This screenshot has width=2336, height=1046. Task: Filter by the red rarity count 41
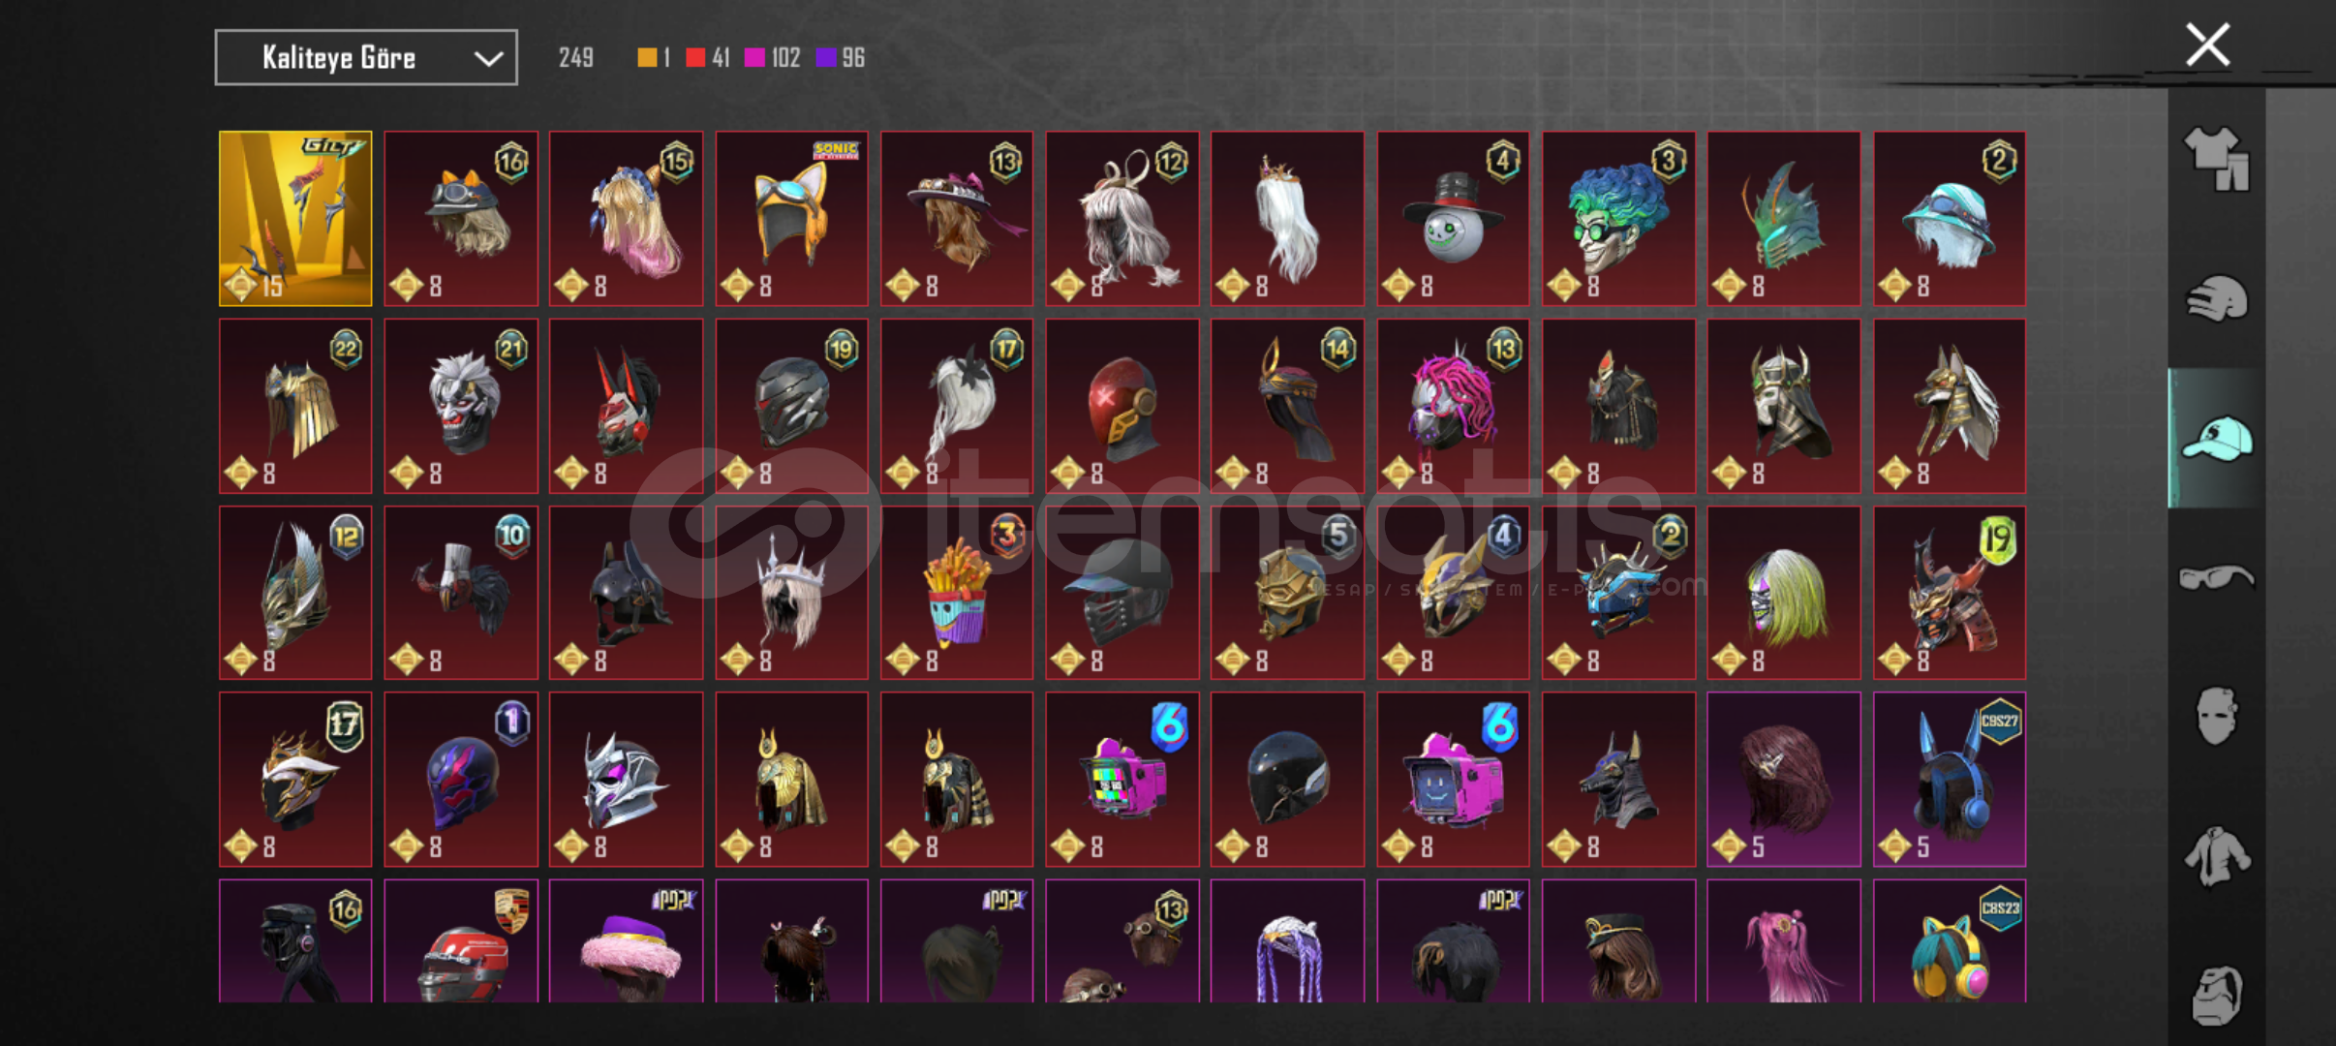[708, 58]
